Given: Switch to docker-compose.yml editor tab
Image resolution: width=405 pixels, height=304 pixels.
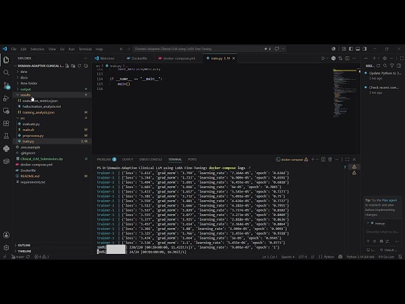Looking at the screenshot, I should pyautogui.click(x=179, y=58).
